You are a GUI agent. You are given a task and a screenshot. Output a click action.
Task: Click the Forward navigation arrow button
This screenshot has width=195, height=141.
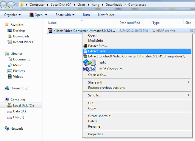pos(11,5)
